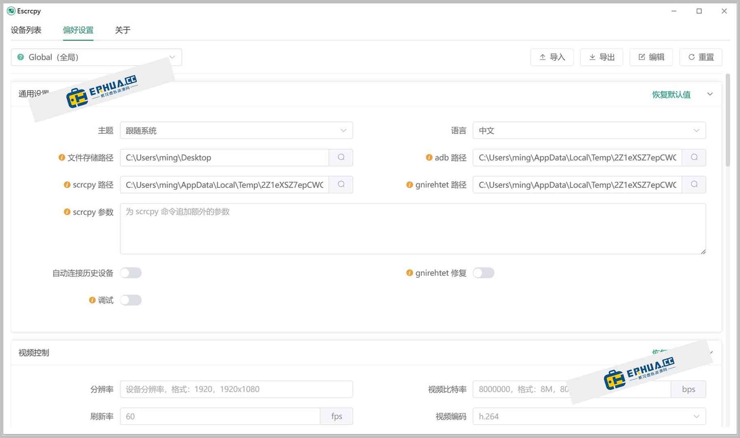Image resolution: width=740 pixels, height=438 pixels.
Task: Click the info icon next to scrcpy 参数
Action: pos(67,212)
